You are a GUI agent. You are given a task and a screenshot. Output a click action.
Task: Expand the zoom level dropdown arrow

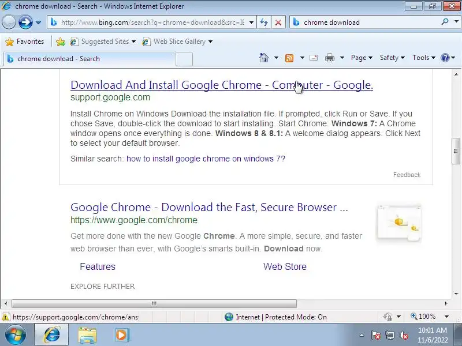(446, 317)
